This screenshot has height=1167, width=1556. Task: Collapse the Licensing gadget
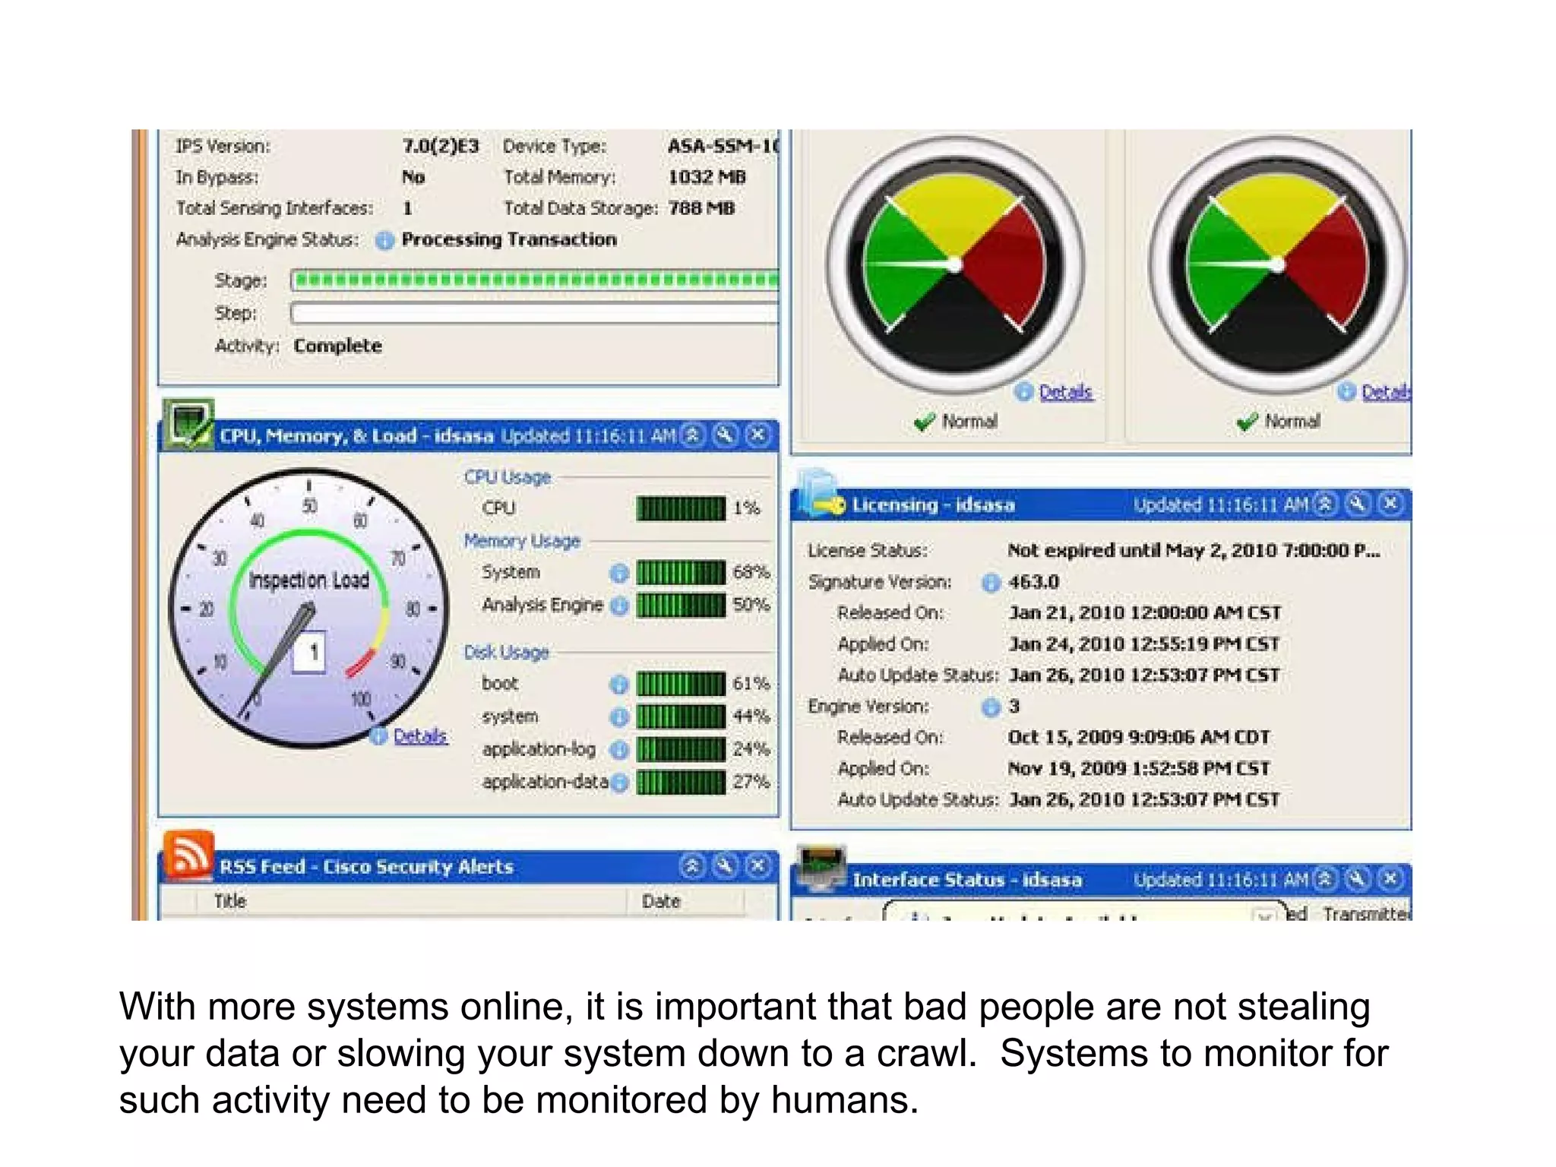pyautogui.click(x=1325, y=504)
